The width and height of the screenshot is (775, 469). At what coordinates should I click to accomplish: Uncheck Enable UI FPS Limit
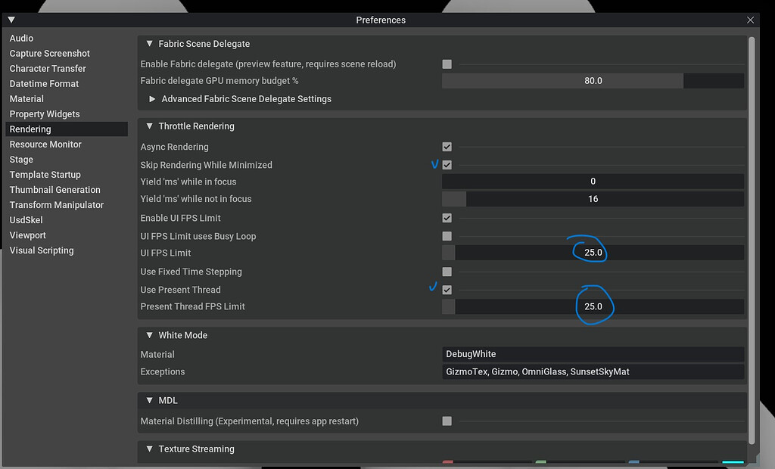coord(447,217)
